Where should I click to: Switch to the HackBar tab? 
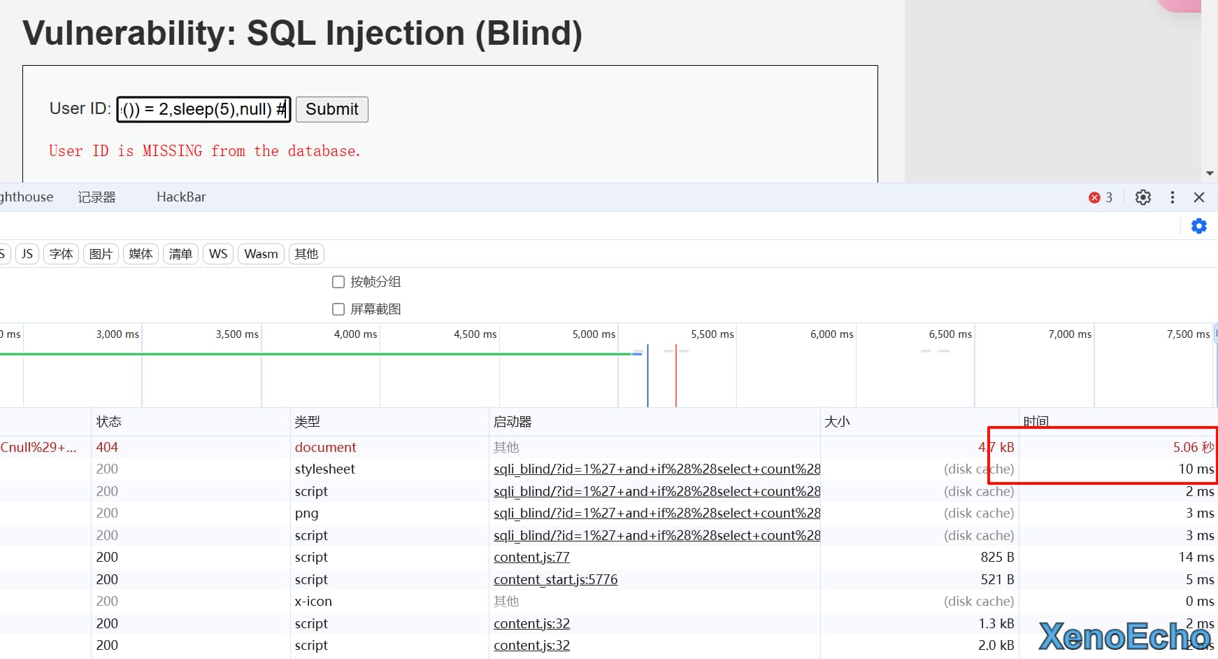[181, 197]
